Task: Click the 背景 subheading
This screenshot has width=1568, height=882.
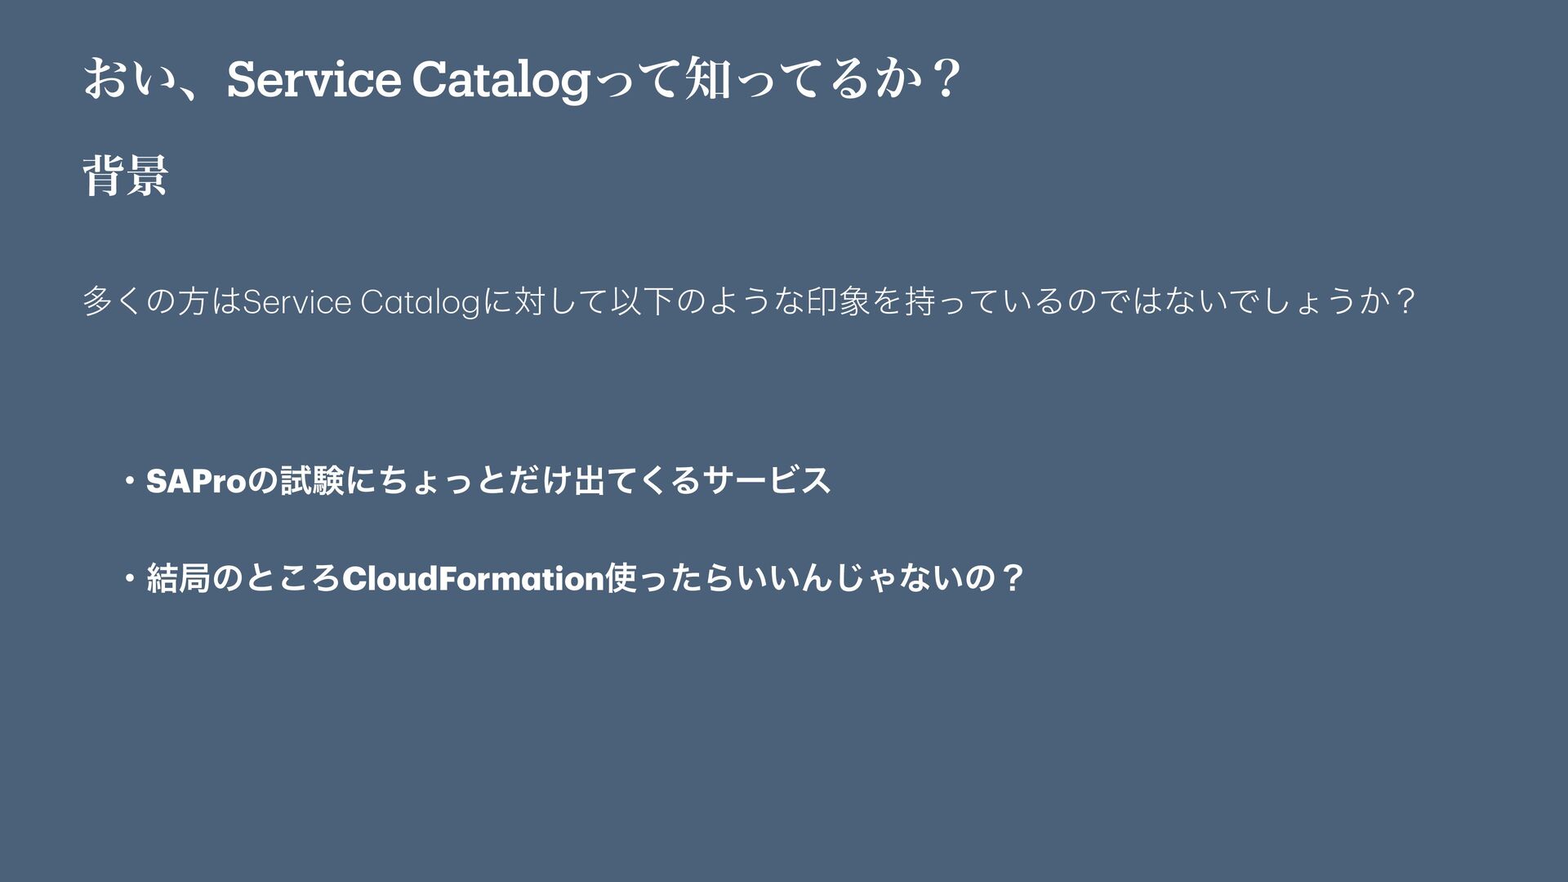Action: [125, 176]
